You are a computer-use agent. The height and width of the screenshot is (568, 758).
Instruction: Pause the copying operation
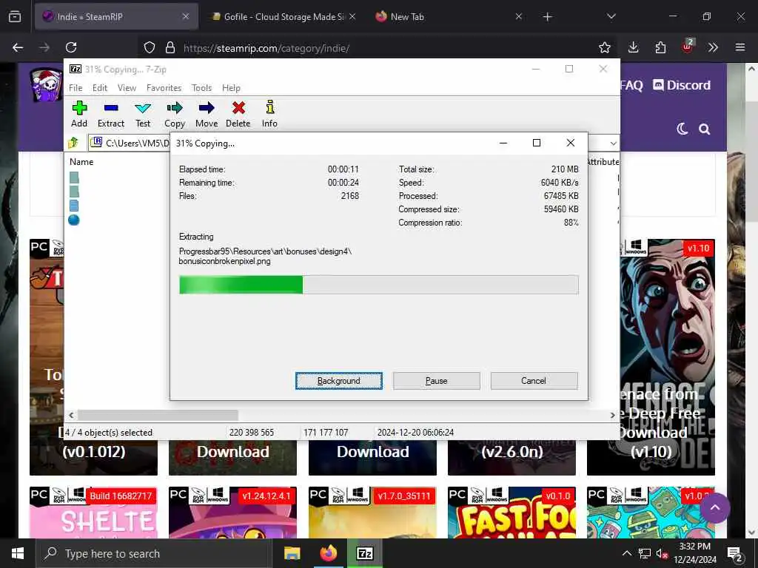coord(437,381)
